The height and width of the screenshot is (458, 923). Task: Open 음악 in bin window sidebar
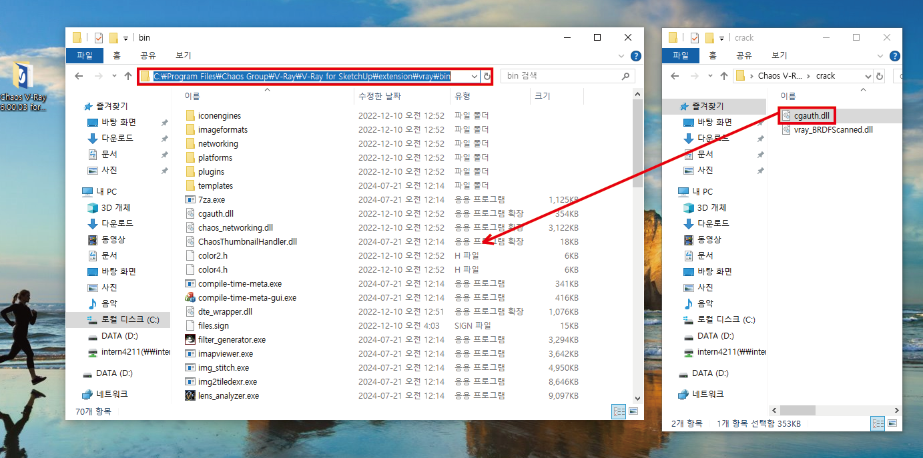pyautogui.click(x=109, y=303)
